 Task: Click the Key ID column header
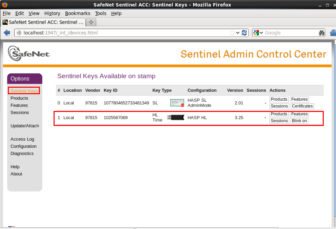coord(111,90)
